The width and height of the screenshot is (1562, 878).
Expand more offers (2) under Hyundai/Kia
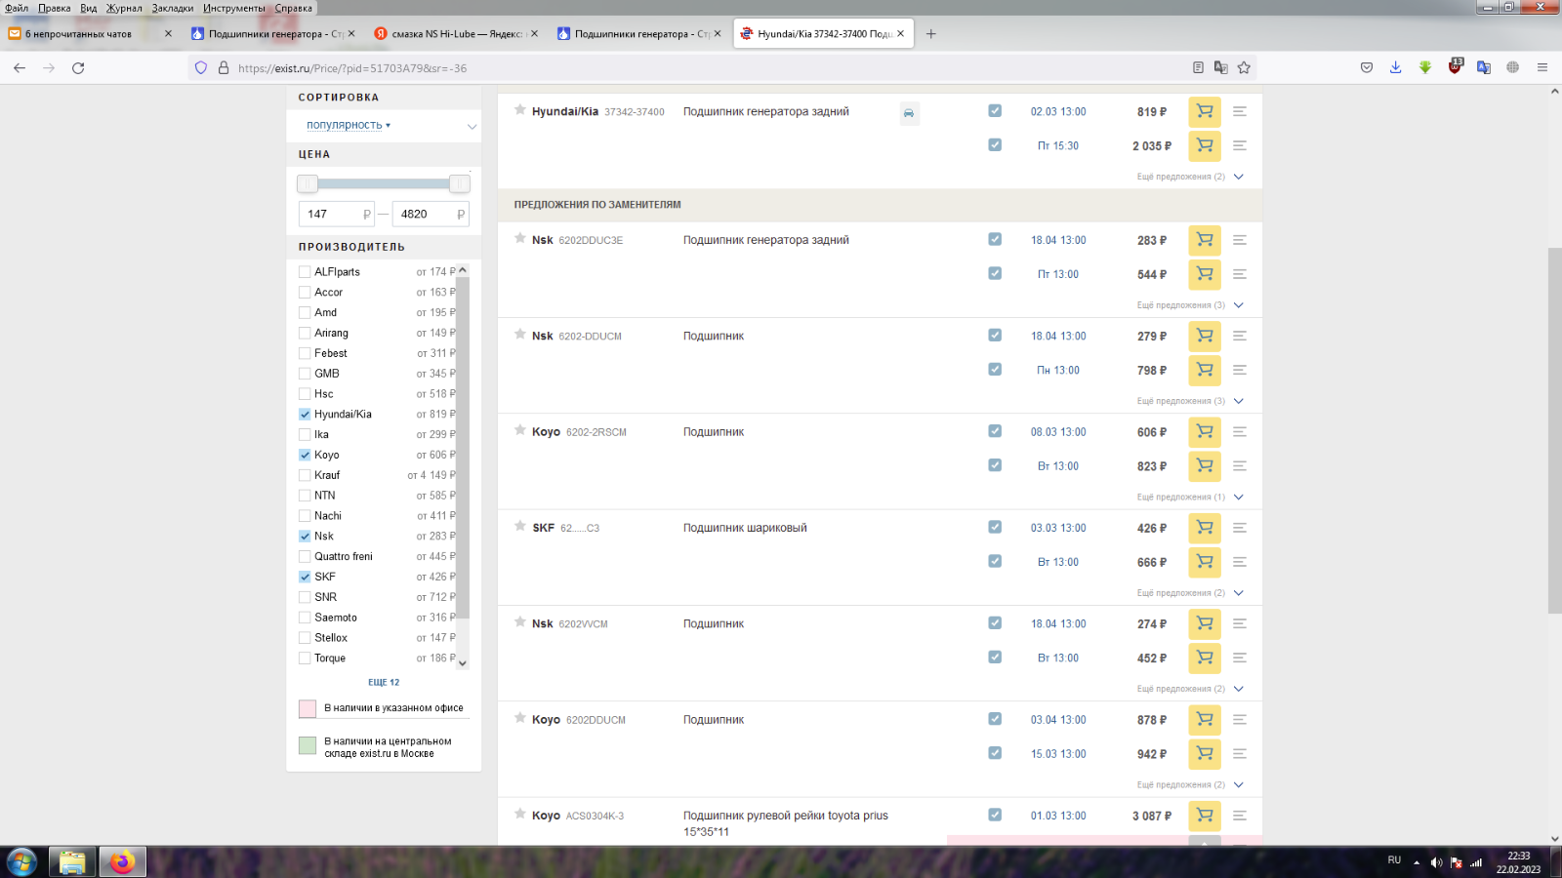click(x=1190, y=177)
